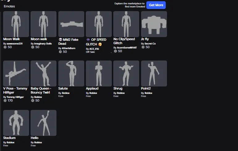Click the Robux icon under MM2 Fake Dead

(60, 52)
